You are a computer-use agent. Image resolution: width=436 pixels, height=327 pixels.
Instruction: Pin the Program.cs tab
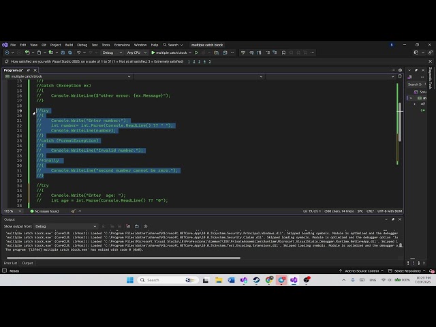pos(29,70)
